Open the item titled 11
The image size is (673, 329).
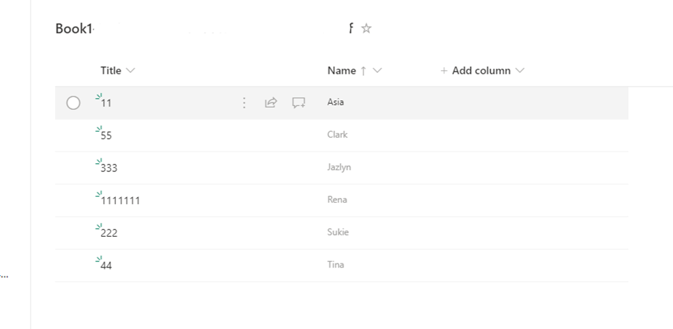[106, 103]
